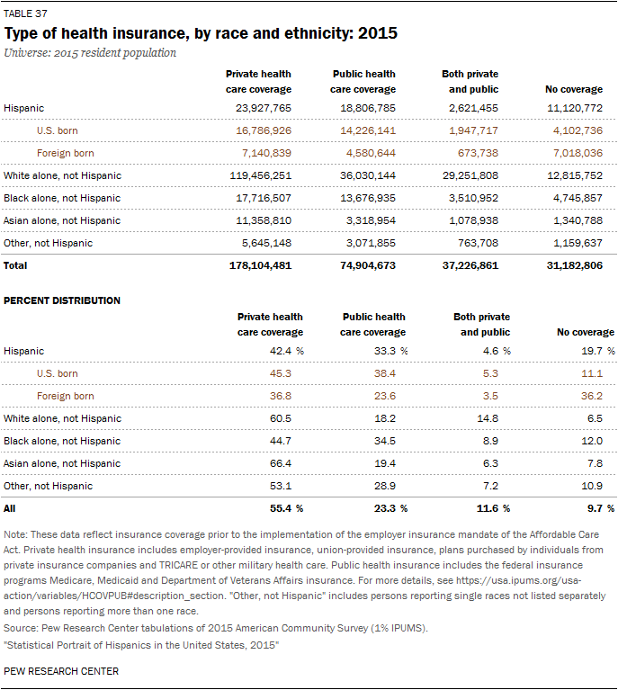
Task: Select Asian alone private coverage percentage 66.4
Action: tap(281, 463)
